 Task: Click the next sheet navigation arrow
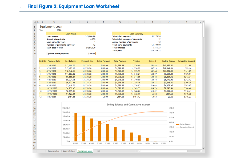pos(40,151)
